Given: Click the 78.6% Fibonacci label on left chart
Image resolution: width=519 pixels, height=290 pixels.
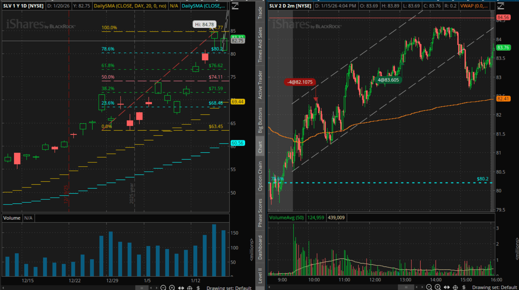Looking at the screenshot, I should (x=108, y=49).
